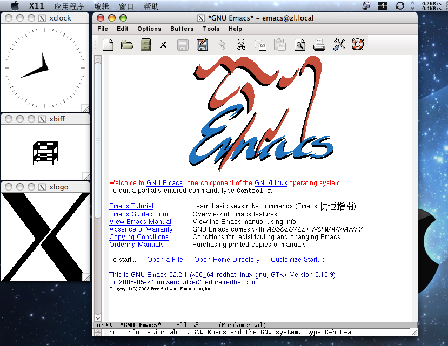Click the Emacs toolbar drag handle

click(96, 45)
